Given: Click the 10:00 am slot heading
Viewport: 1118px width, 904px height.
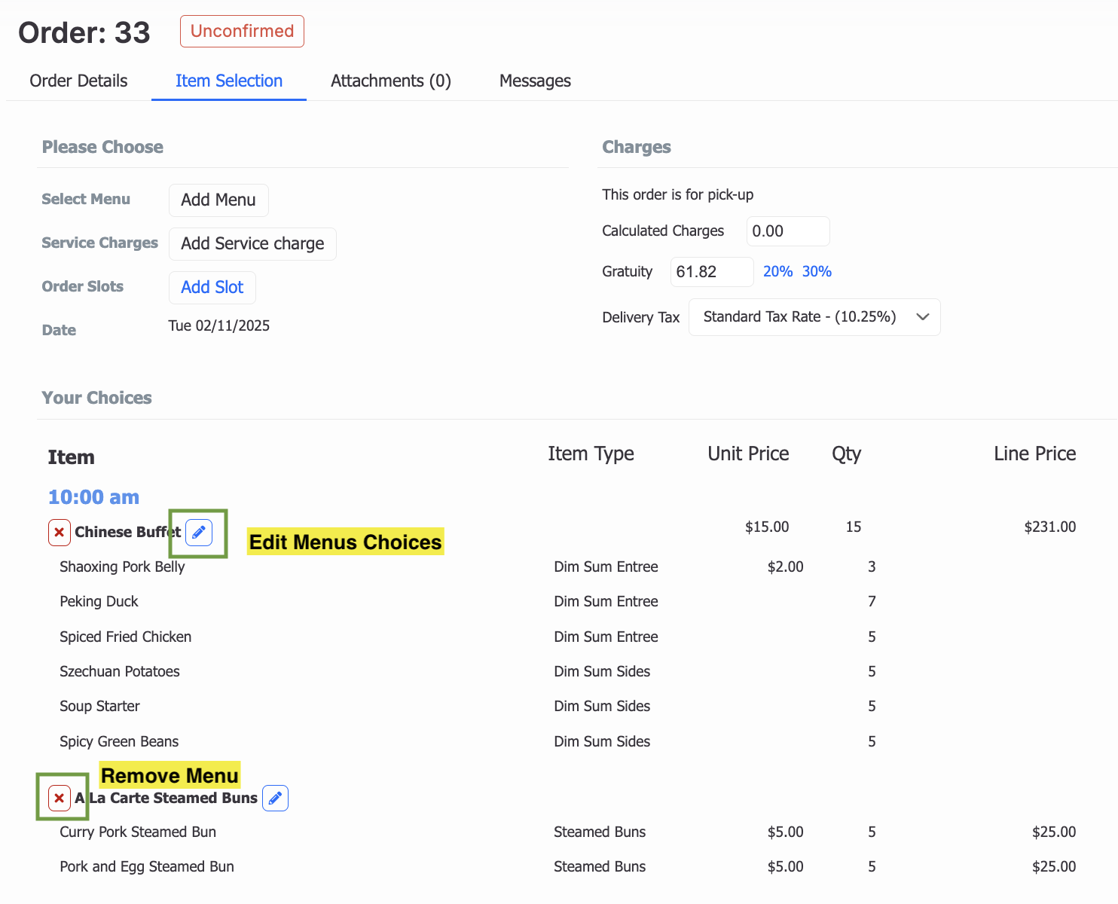Looking at the screenshot, I should pyautogui.click(x=93, y=497).
